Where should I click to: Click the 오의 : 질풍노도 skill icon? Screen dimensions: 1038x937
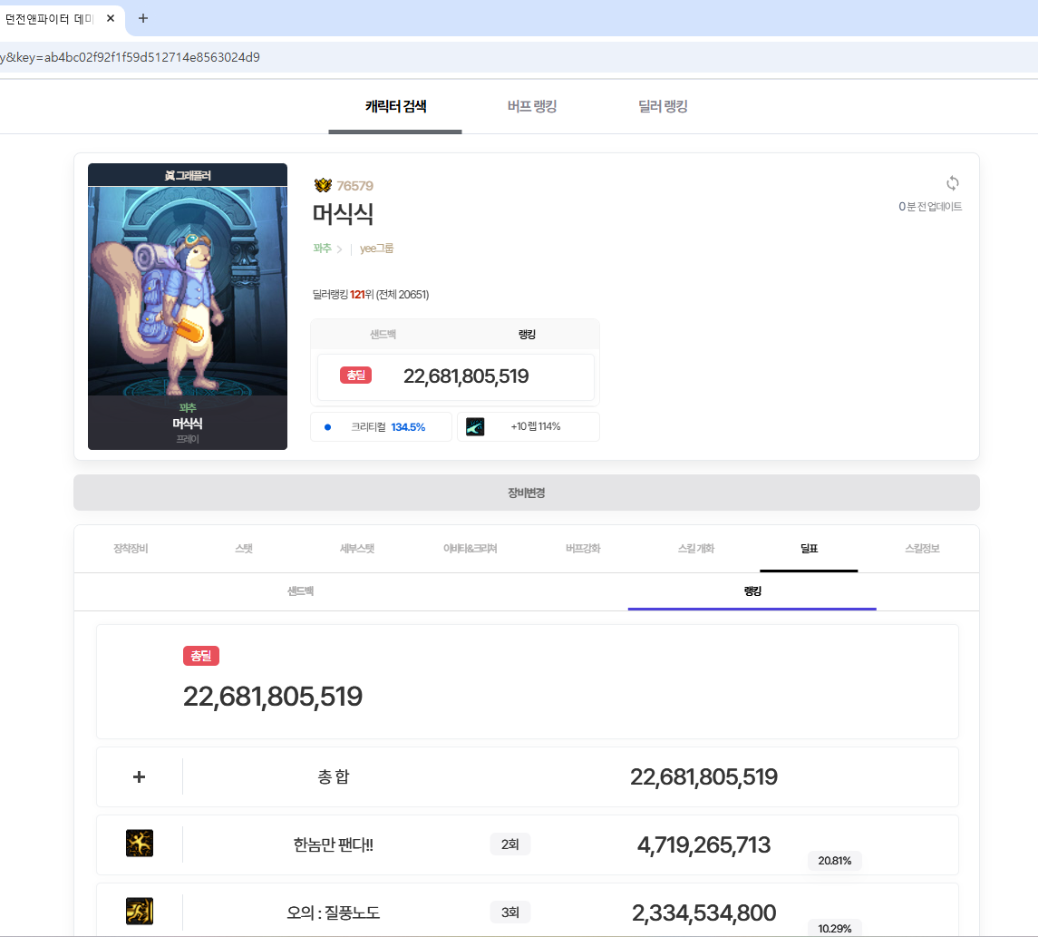point(140,911)
